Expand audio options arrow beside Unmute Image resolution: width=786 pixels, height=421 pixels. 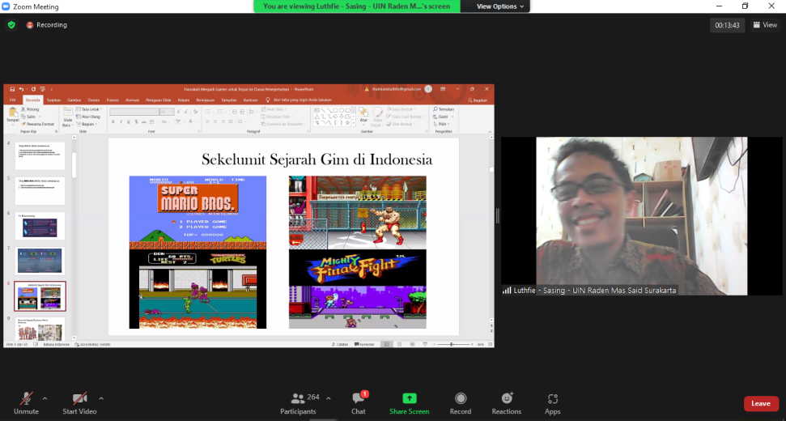click(x=45, y=398)
